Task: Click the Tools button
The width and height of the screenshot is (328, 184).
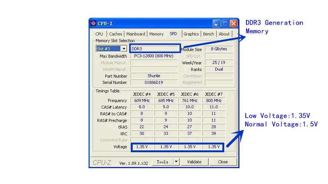Action: coord(163,162)
